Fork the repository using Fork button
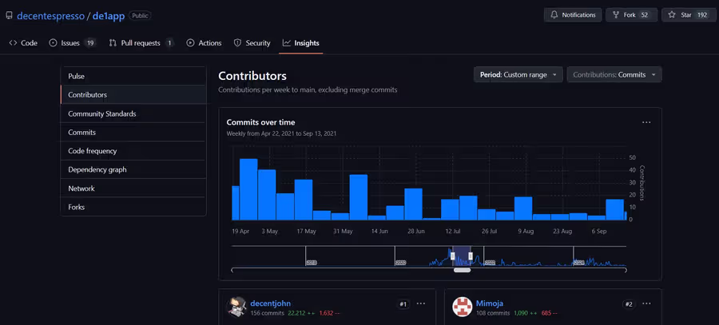Screen dimensions: 719x325 coord(631,15)
